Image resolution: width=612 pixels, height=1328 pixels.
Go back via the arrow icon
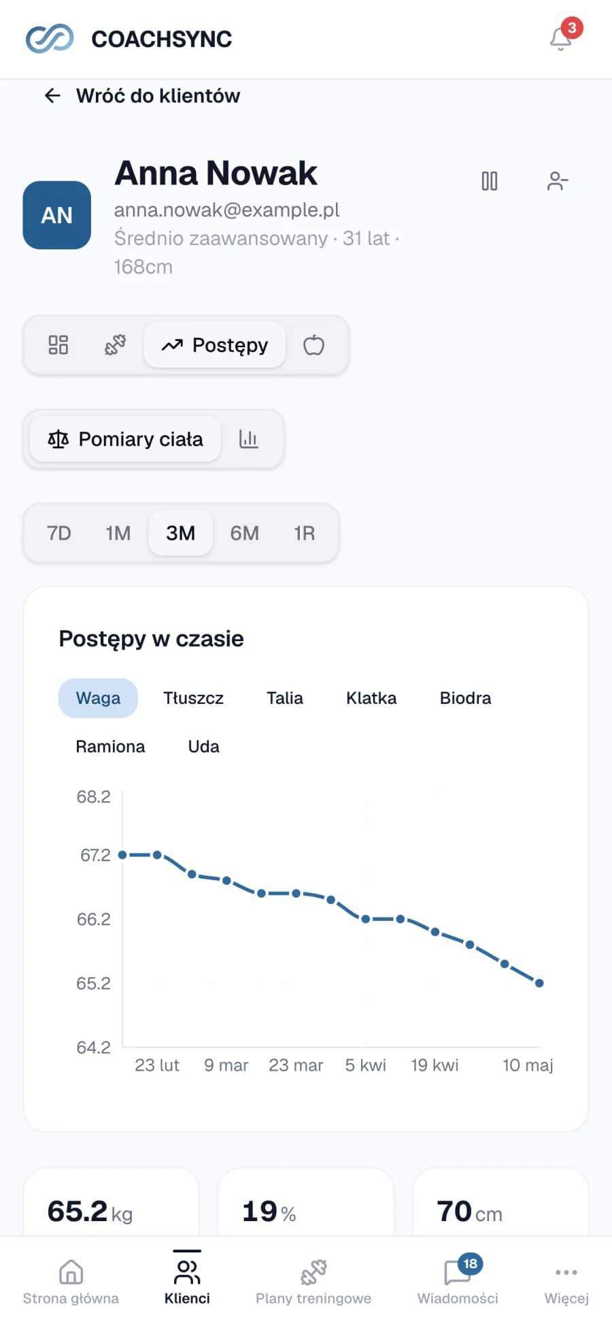tap(52, 96)
